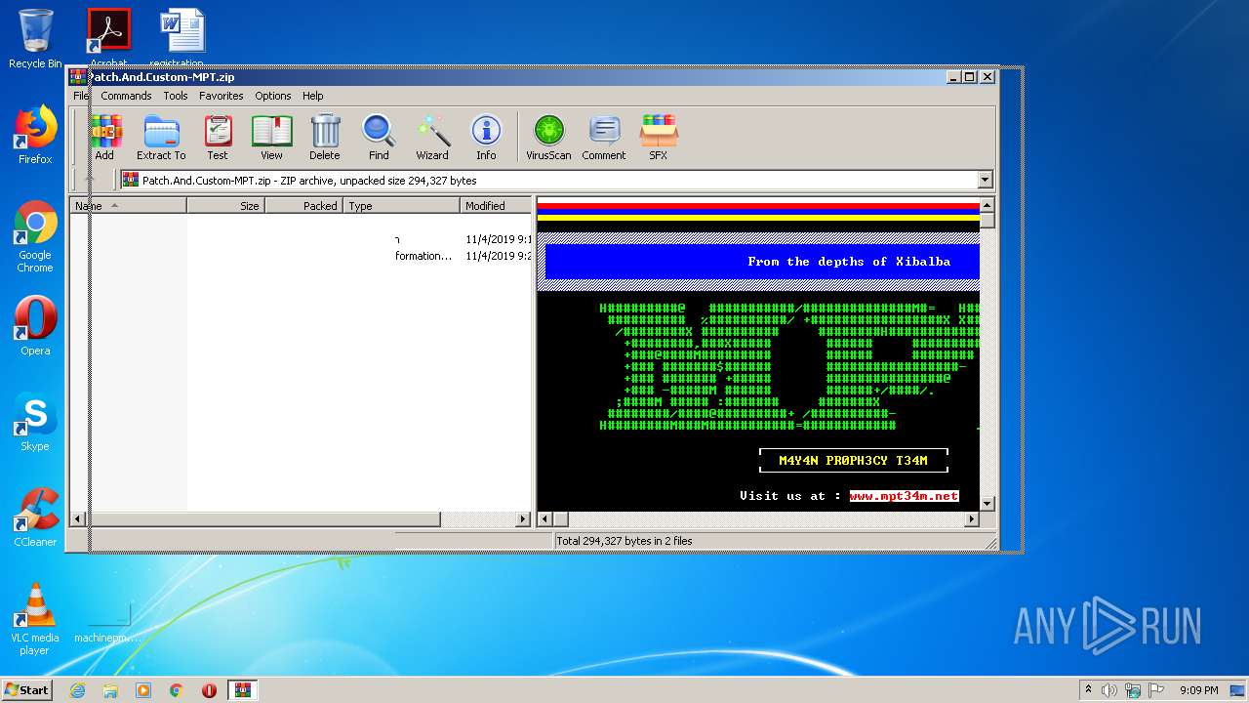The image size is (1249, 703).
Task: Sort file list by Modified column
Action: (x=496, y=206)
